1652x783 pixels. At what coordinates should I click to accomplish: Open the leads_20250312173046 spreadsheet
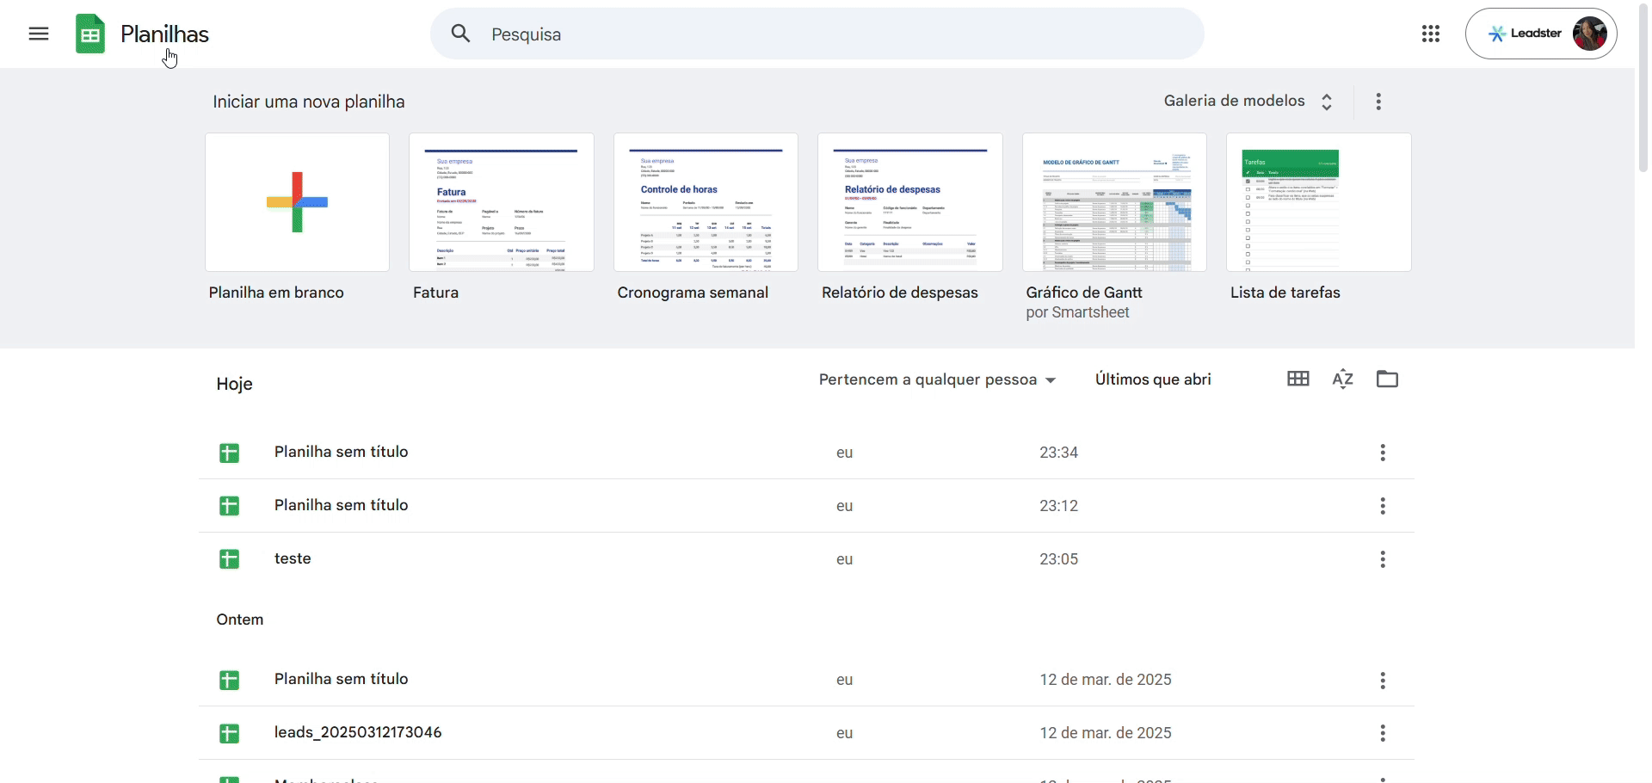tap(806, 733)
